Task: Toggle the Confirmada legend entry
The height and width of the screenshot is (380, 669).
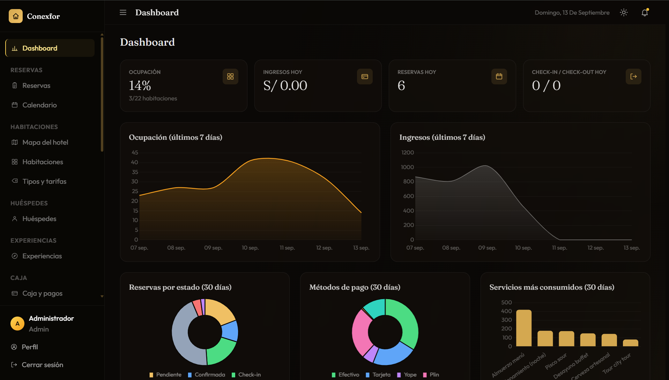Action: point(206,375)
